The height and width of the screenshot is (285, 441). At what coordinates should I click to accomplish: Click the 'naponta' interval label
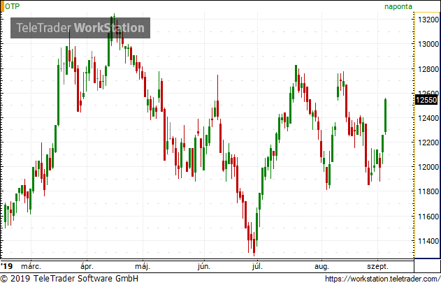click(x=398, y=6)
